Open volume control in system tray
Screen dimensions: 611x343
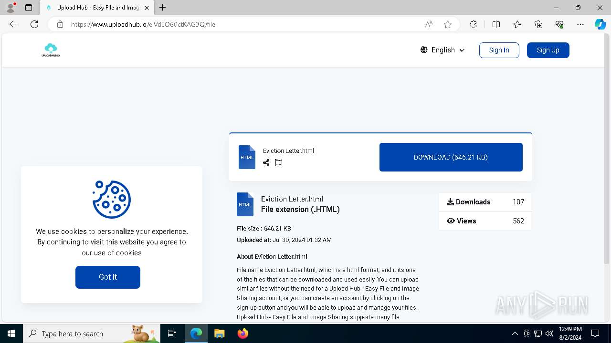tap(549, 333)
